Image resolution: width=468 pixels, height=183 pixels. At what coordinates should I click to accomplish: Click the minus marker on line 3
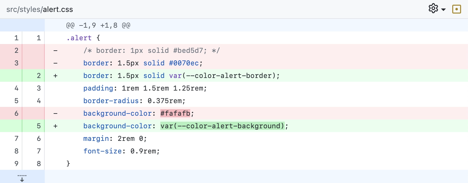(x=55, y=63)
